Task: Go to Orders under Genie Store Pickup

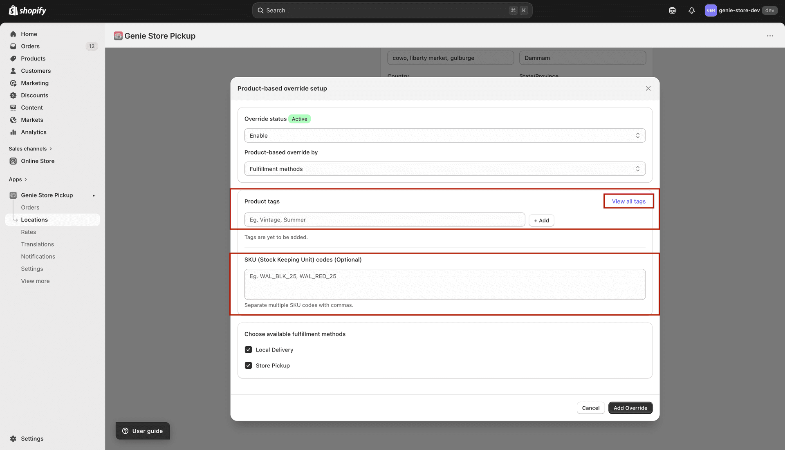Action: [x=30, y=208]
